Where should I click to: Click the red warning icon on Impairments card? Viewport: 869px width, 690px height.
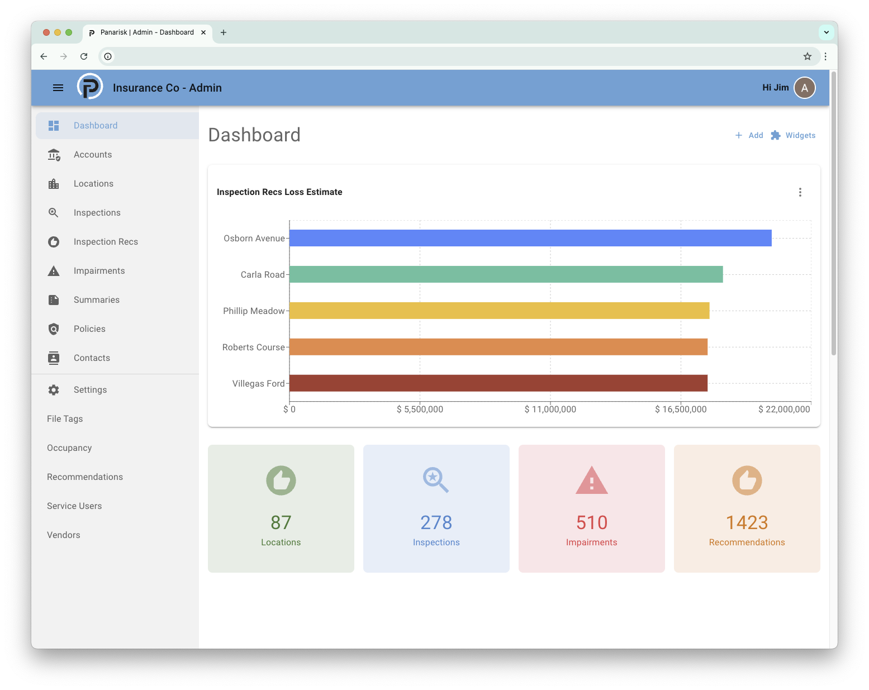point(592,480)
